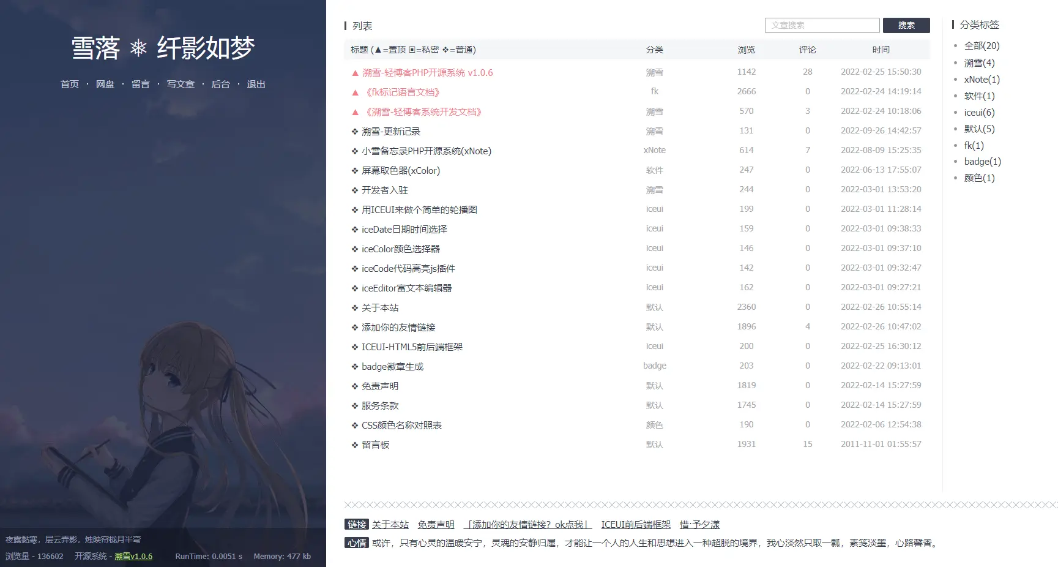Open iceCode代码高亮js插件 article
1058x567 pixels.
[408, 269]
